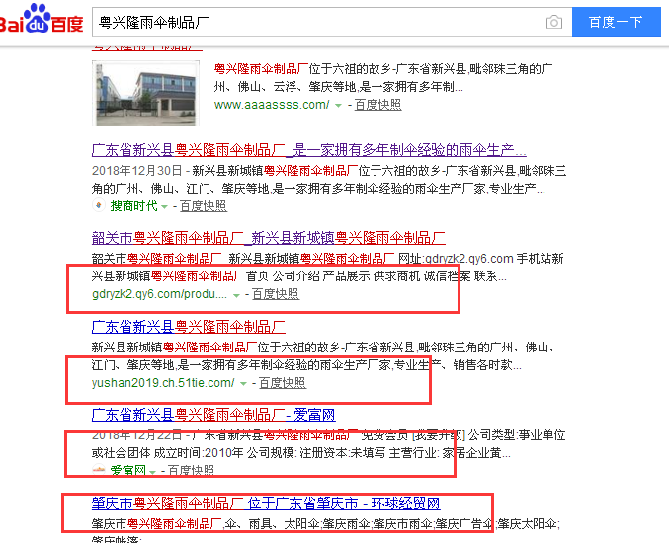
Task: Open result titled 肇庆市粤兴隆雨伞制品厂 位于广东省肇庆市 - 环球经贸网
Action: (266, 504)
